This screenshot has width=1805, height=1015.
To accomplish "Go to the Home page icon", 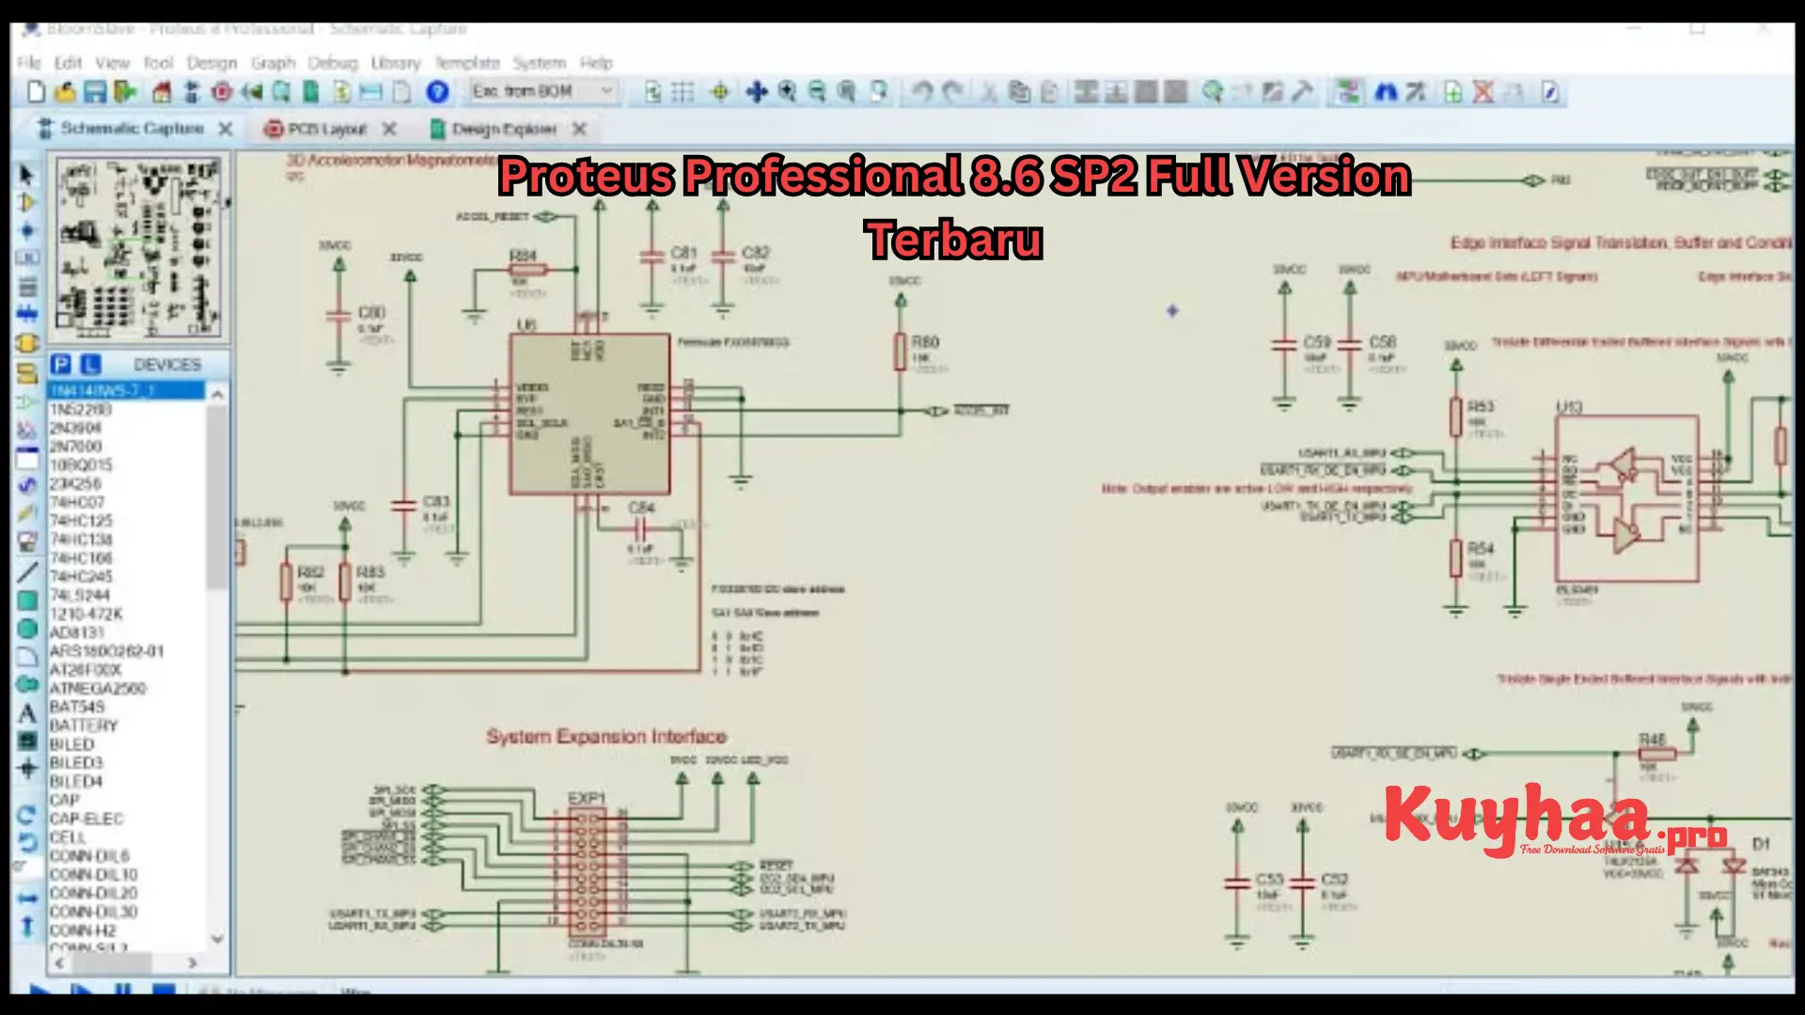I will 162,92.
